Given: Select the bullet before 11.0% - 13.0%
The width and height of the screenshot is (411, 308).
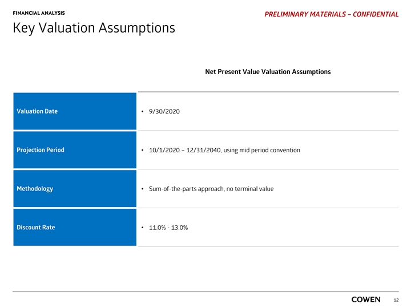Looking at the screenshot, I should tap(142, 228).
